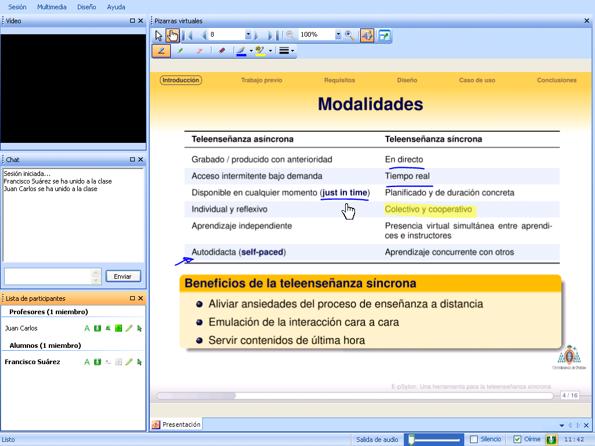Open the Multimedia menu
The image size is (595, 446).
tap(52, 7)
